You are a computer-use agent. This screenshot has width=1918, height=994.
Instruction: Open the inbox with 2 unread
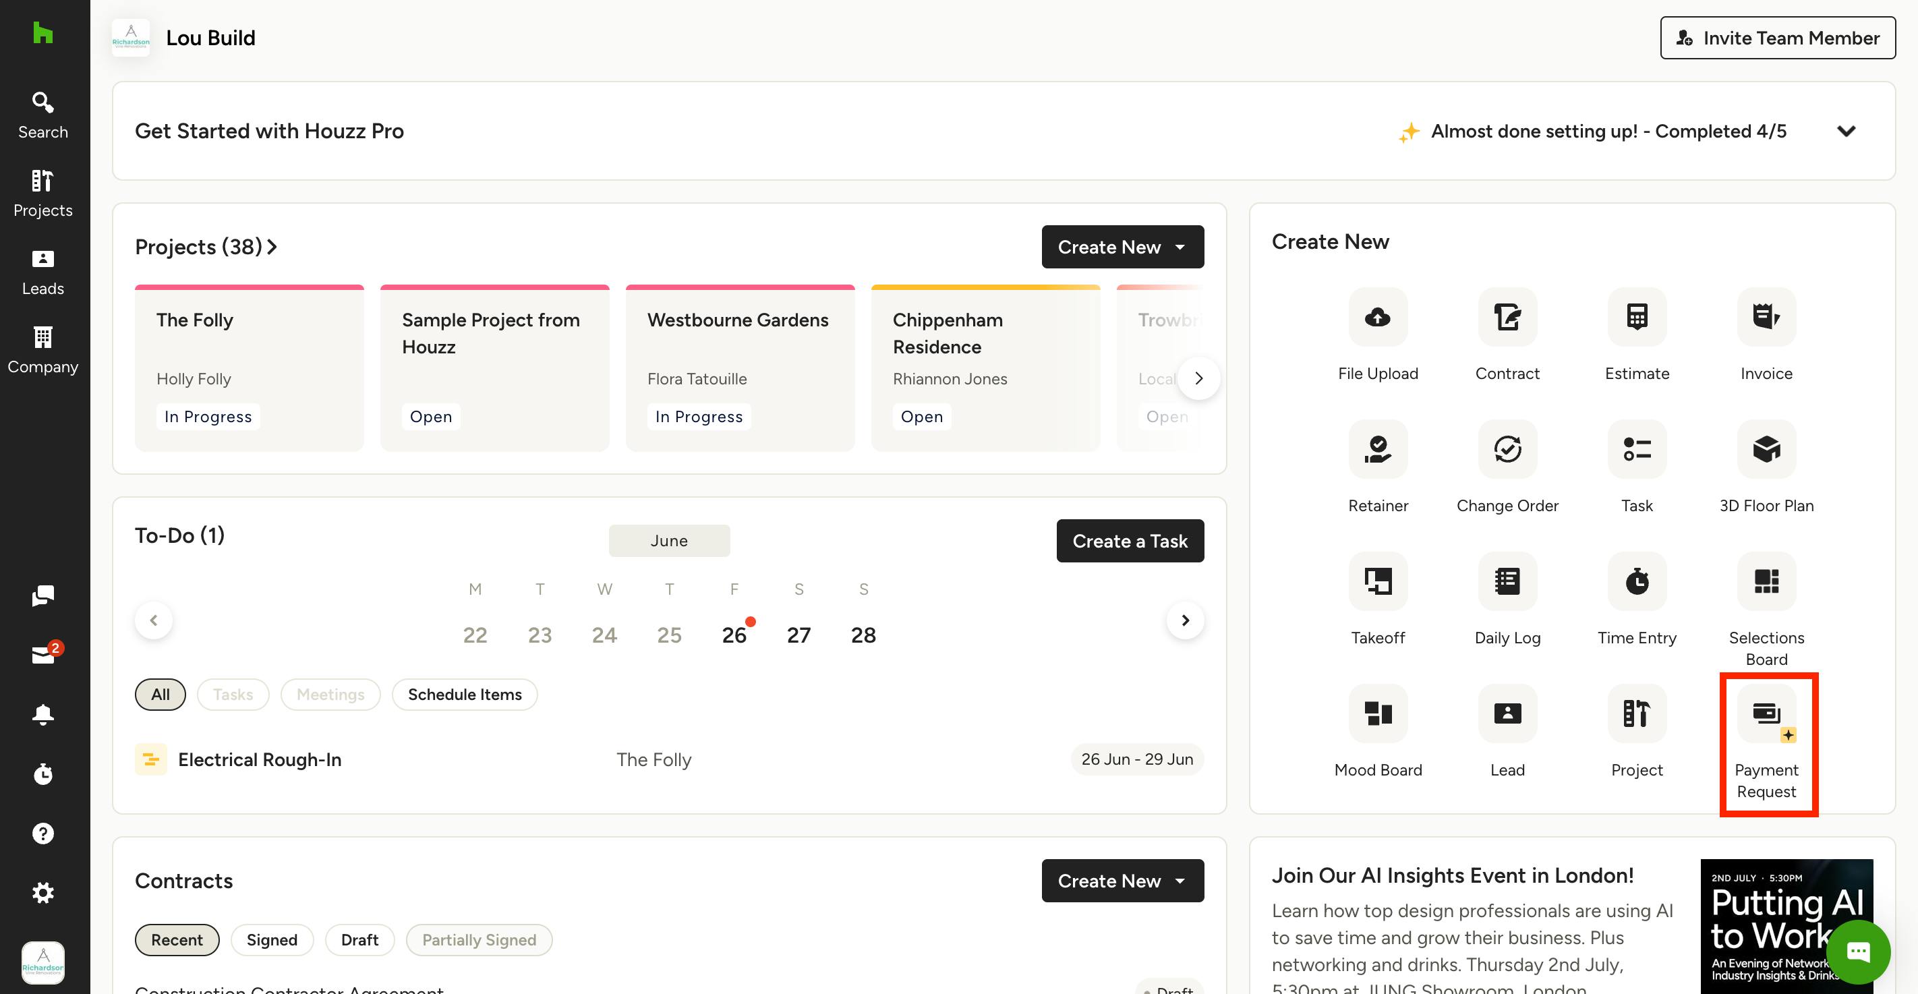(42, 655)
